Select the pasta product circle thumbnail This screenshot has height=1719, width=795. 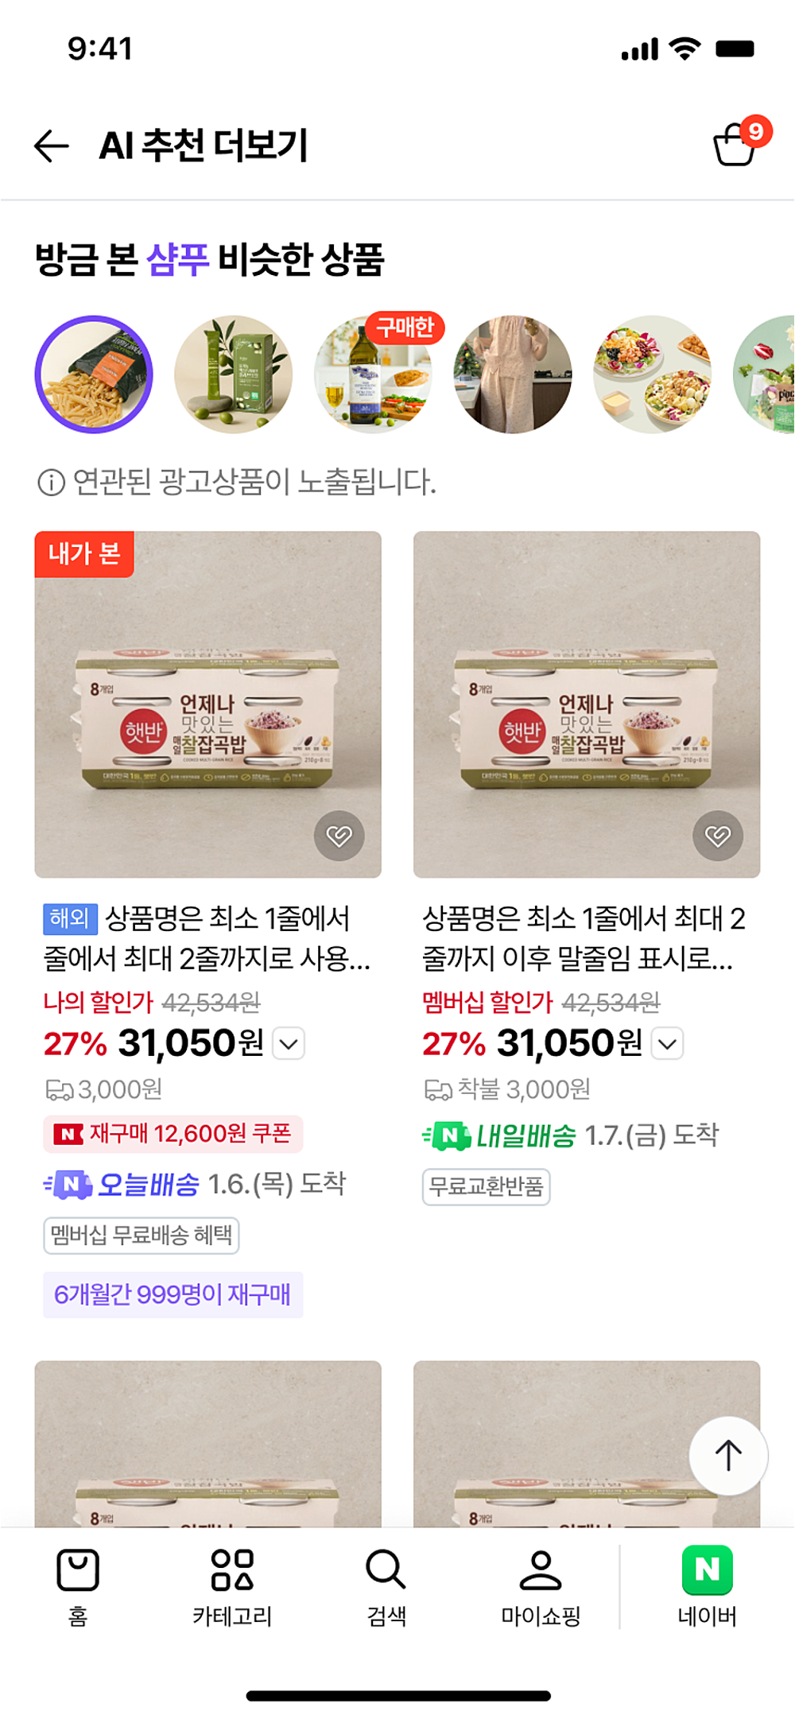(x=94, y=374)
